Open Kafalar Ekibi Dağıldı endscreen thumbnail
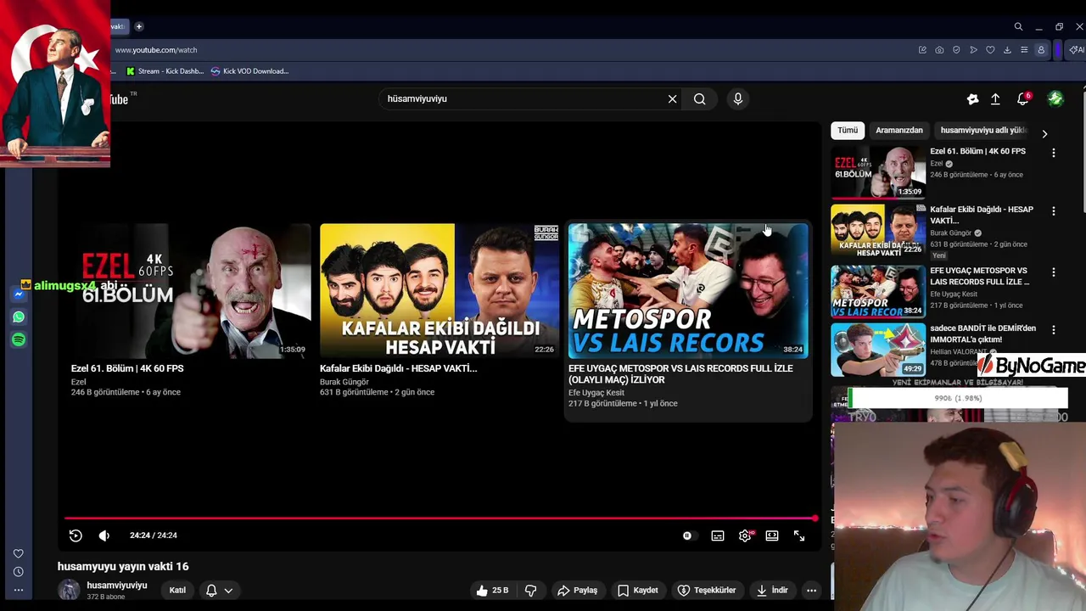Image resolution: width=1086 pixels, height=611 pixels. pyautogui.click(x=439, y=290)
